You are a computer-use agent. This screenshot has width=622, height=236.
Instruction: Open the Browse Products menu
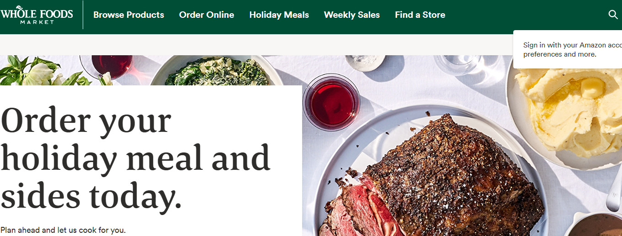[x=128, y=15]
